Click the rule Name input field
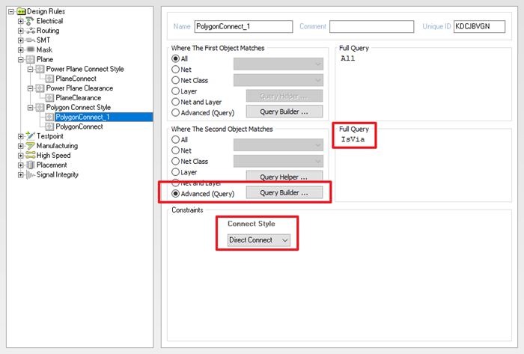The height and width of the screenshot is (354, 524). 243,26
